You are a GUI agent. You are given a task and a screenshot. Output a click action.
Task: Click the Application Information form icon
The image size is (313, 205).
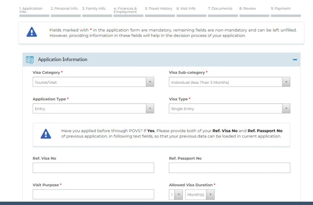30,59
